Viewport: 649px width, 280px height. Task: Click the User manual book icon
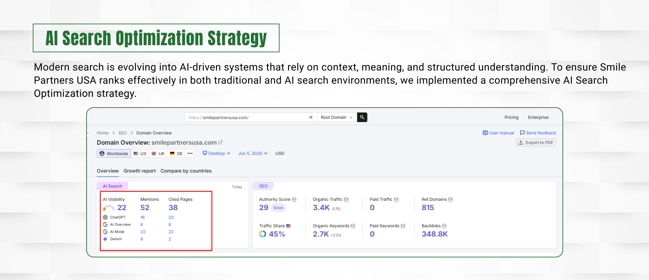tap(485, 133)
